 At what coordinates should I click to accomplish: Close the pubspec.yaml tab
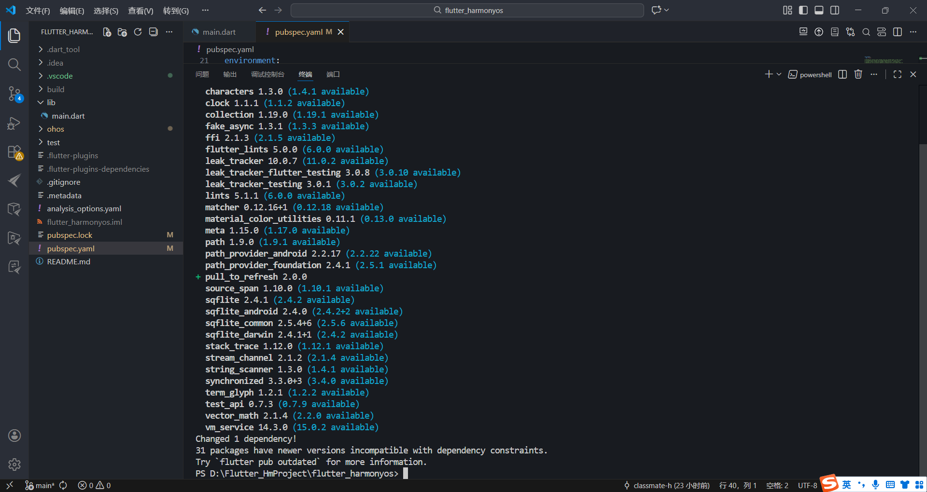point(340,32)
